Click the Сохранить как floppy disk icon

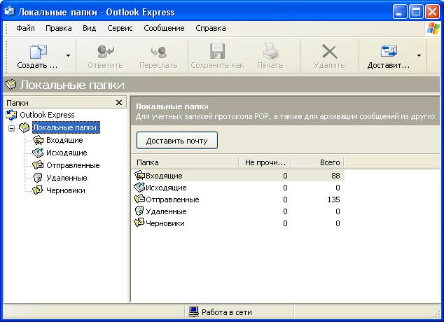[x=217, y=51]
